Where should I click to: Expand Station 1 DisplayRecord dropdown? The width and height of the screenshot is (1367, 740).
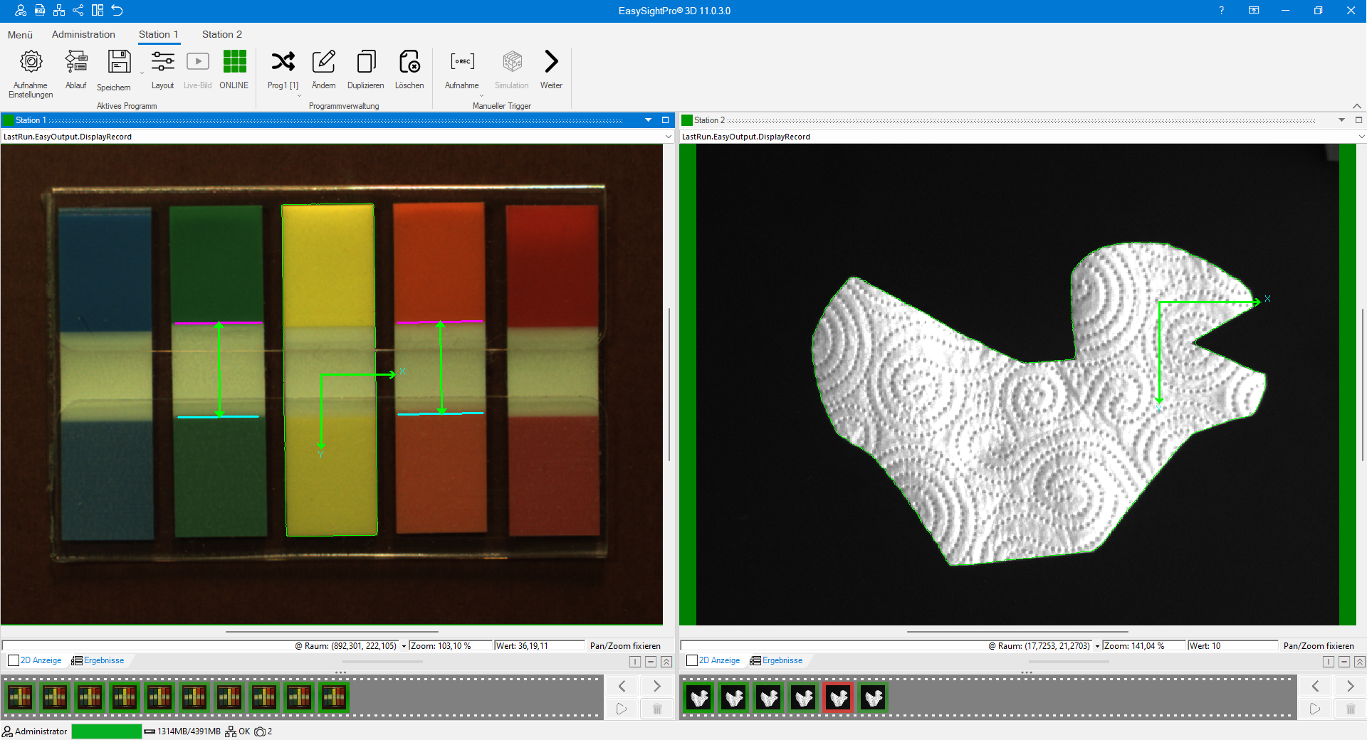668,137
